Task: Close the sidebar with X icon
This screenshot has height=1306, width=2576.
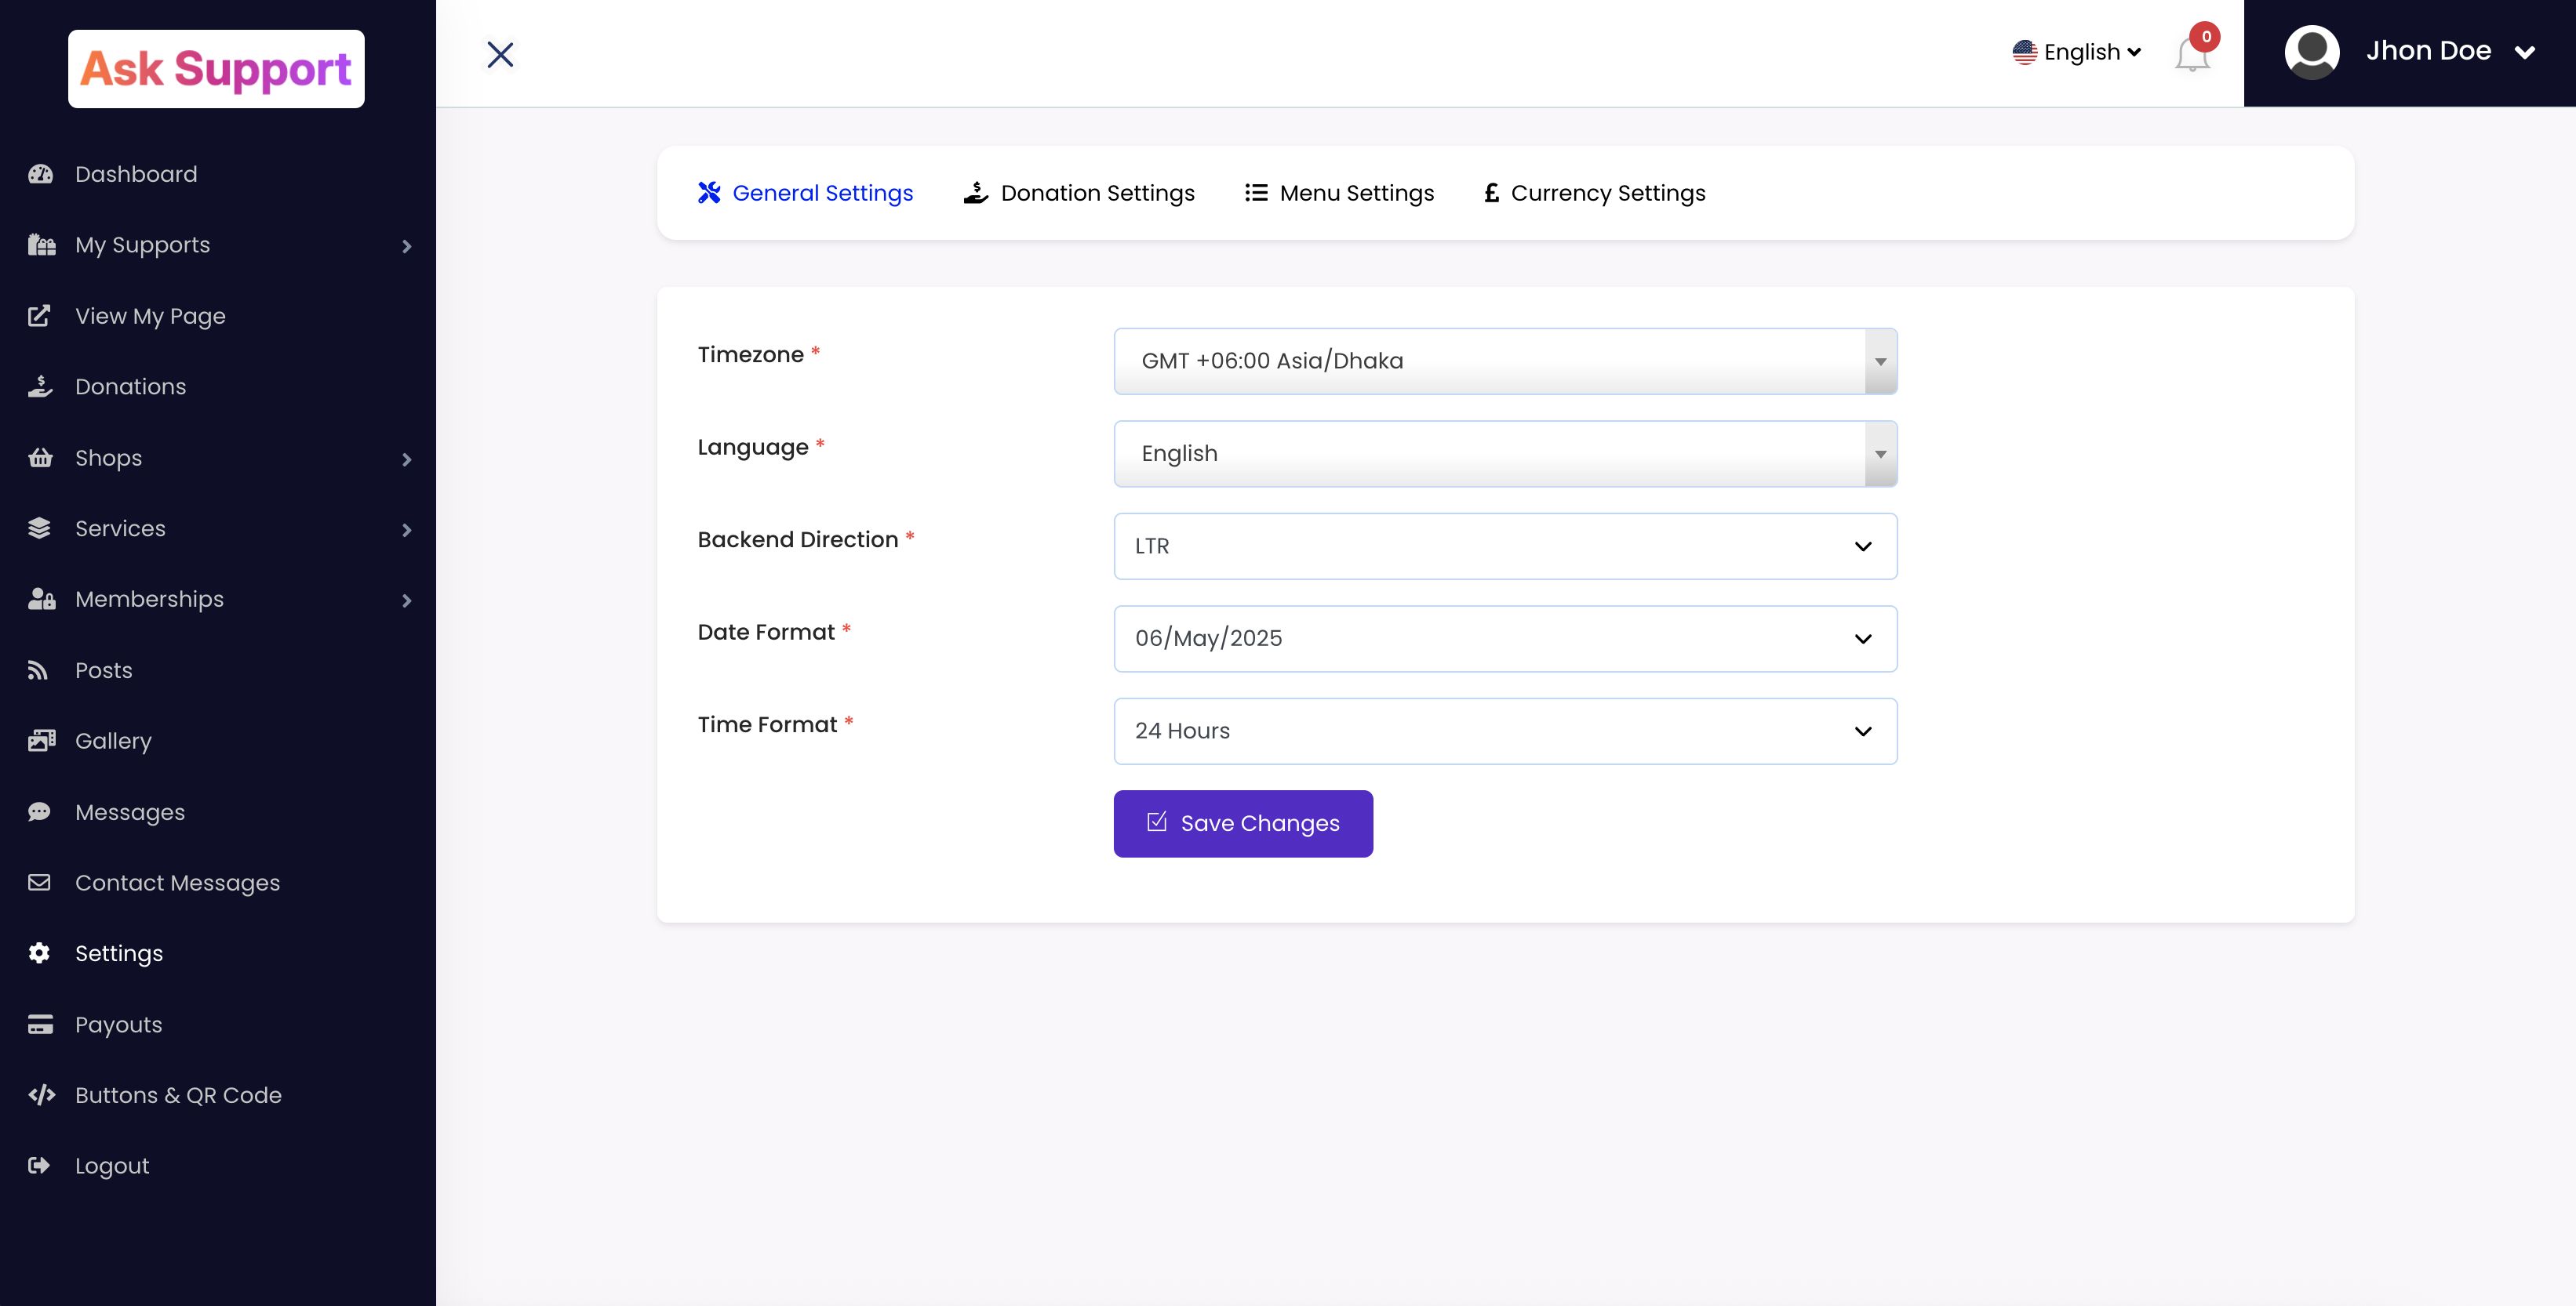Action: [500, 54]
